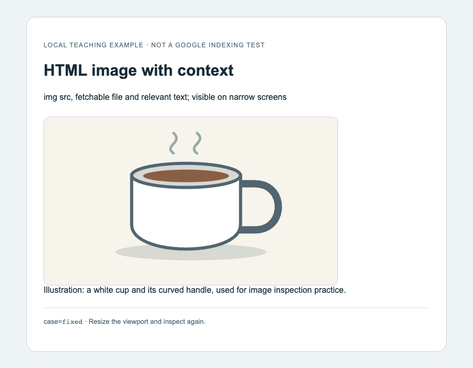Click the coffee cup illustration image
This screenshot has width=473, height=368.
[191, 201]
